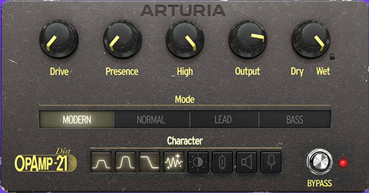Switch to LEAD mode
This screenshot has width=369, height=193.
coord(223,120)
